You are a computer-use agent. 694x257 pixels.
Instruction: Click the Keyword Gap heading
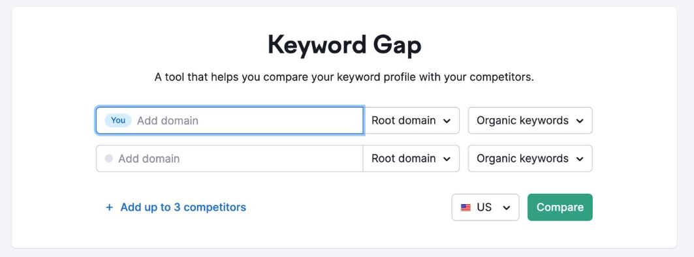click(x=344, y=45)
